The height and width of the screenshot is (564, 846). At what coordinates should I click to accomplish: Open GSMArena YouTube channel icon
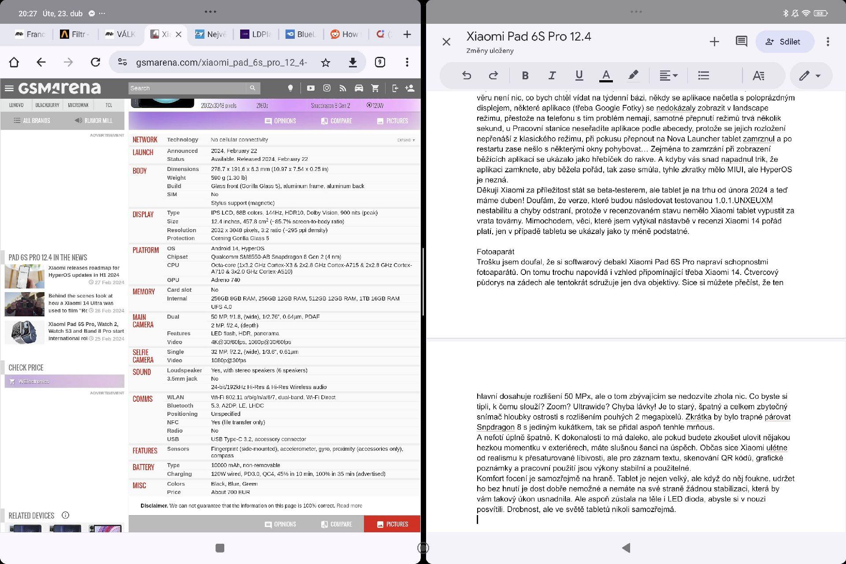(311, 88)
